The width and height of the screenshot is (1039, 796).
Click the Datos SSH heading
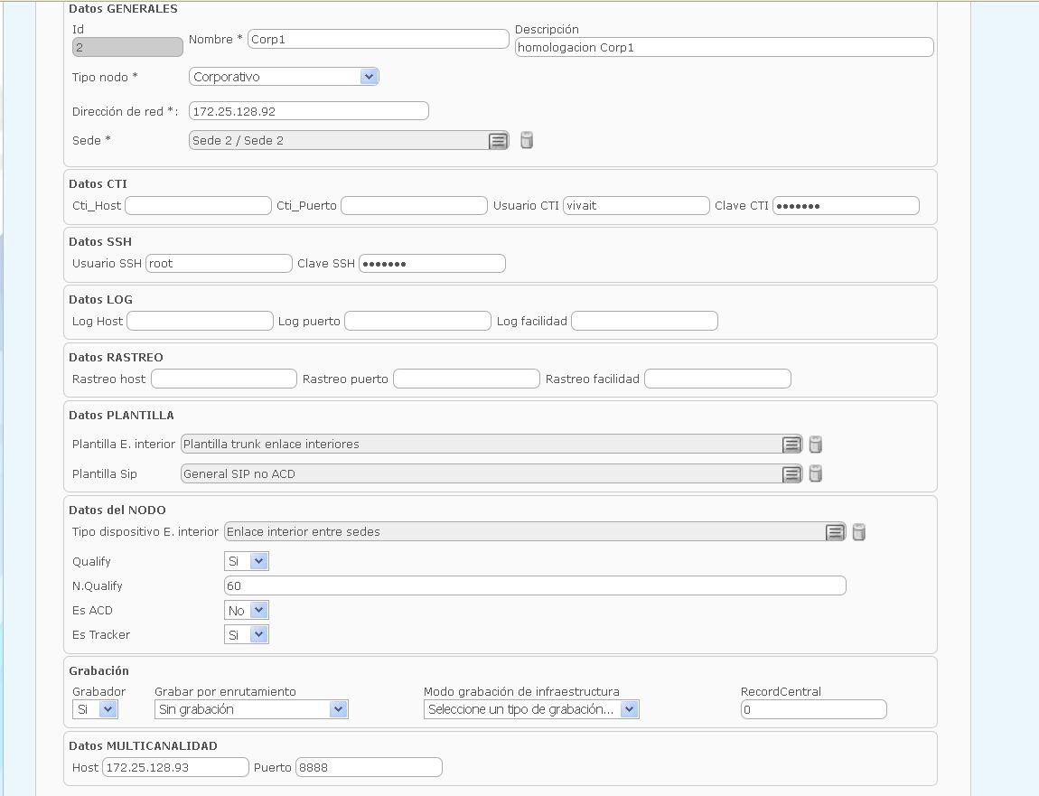[x=100, y=241]
